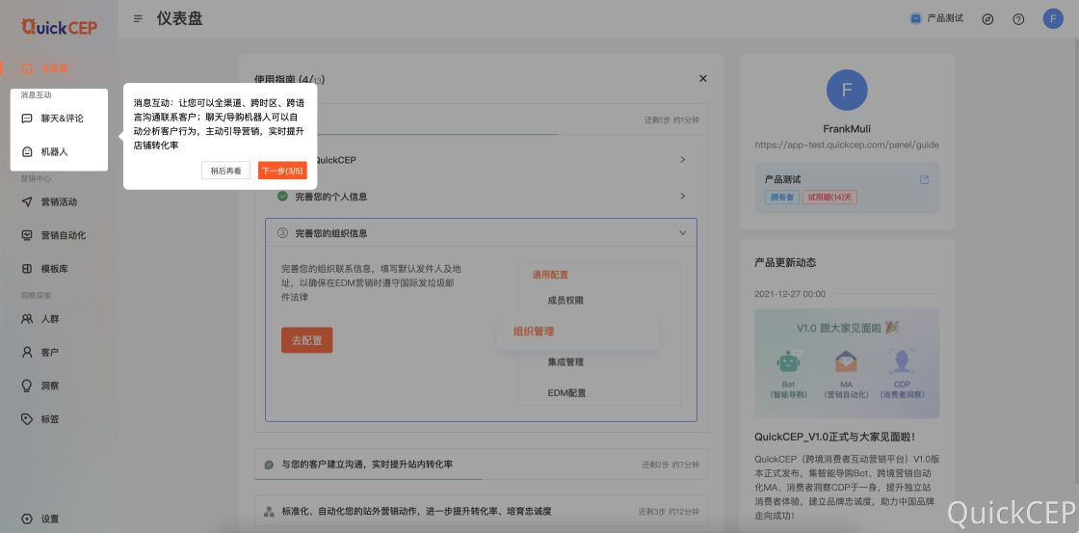
Task: Click the 使用指南 progress bar
Action: pos(481,134)
